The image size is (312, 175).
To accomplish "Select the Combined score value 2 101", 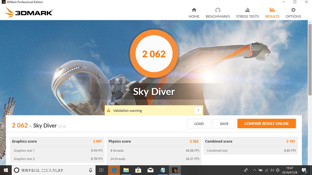I will (x=291, y=141).
